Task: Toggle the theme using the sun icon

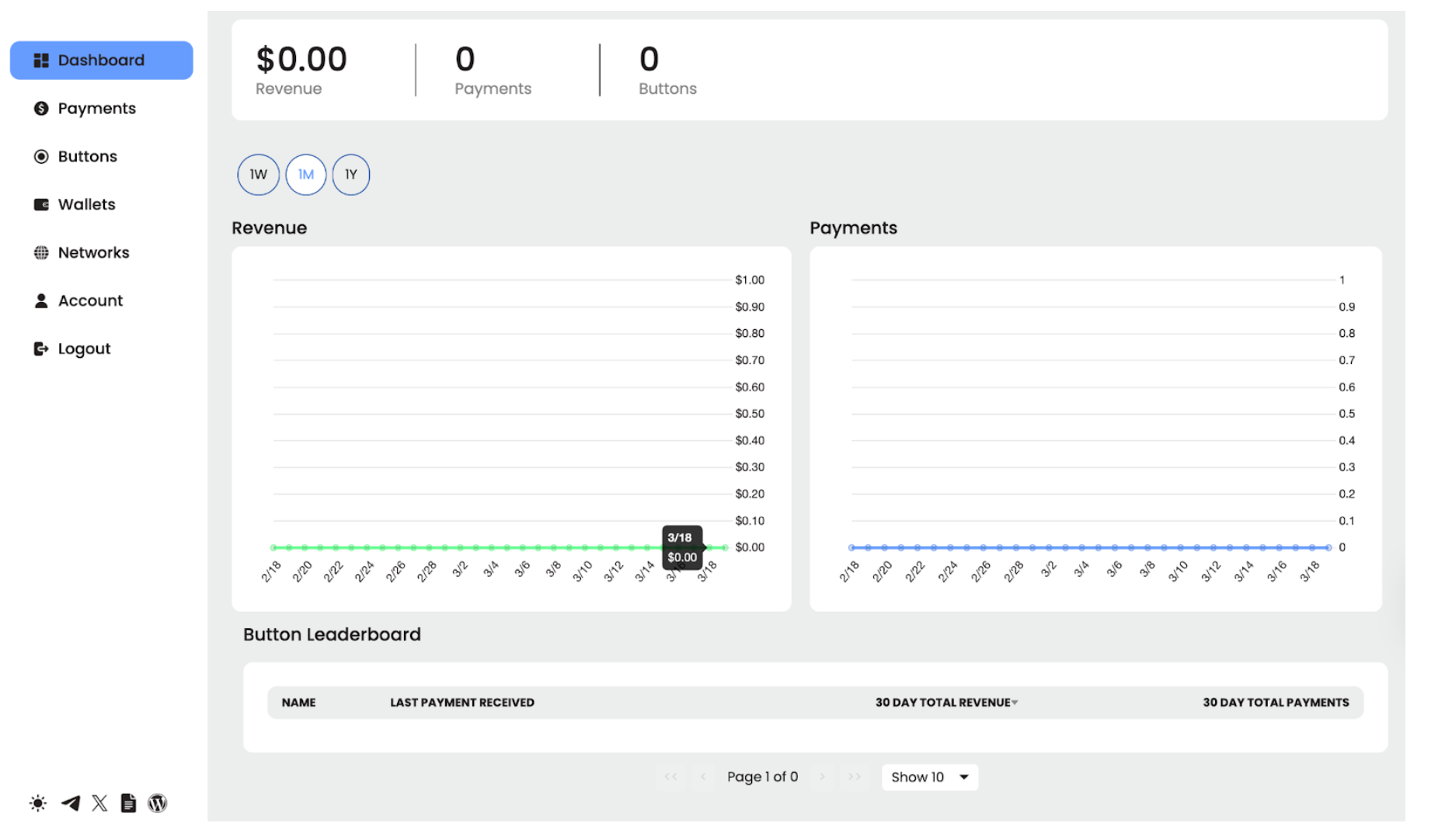Action: point(37,803)
